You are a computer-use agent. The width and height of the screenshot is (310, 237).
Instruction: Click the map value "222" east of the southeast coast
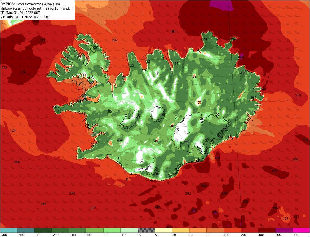[295, 159]
